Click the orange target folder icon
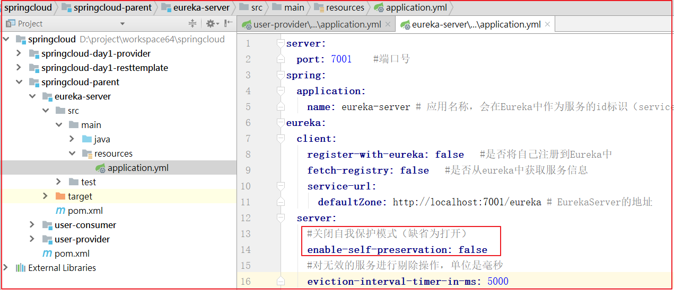The width and height of the screenshot is (674, 290). (x=60, y=196)
